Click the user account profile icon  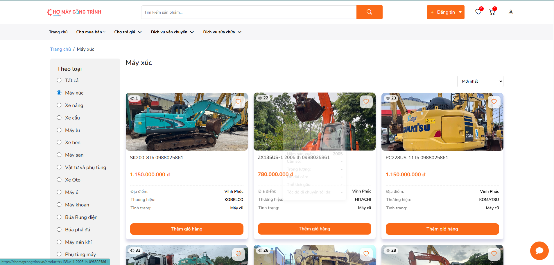coord(511,12)
